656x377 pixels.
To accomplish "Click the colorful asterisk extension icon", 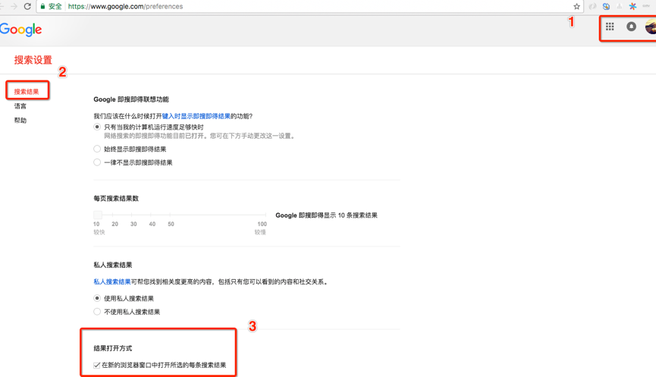I will (632, 6).
